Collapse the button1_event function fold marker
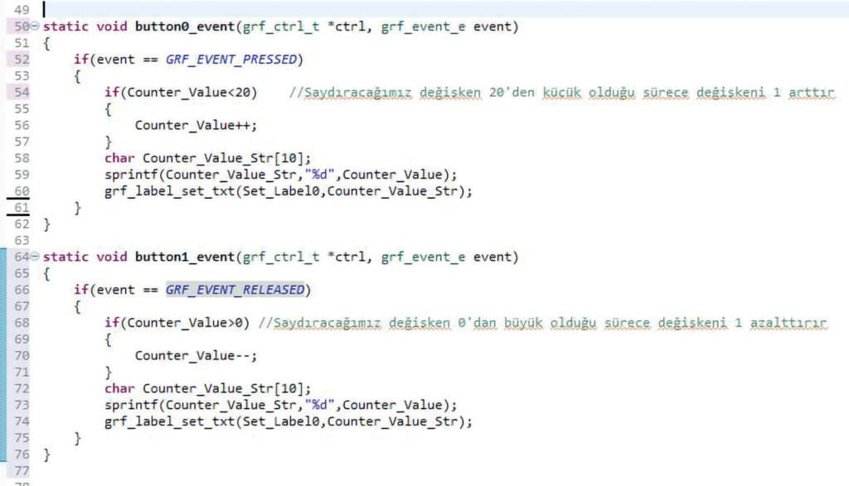The image size is (849, 486). click(x=35, y=256)
